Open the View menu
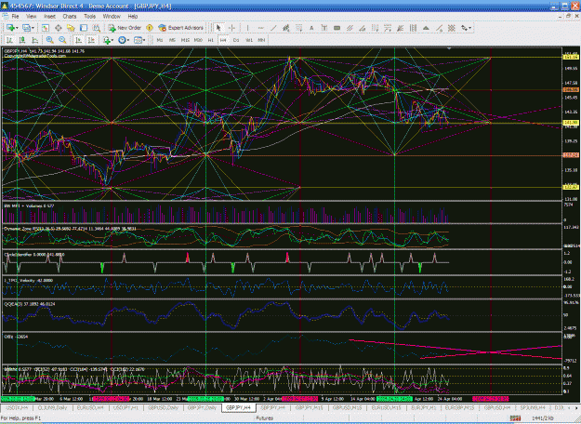581x424 pixels. [x=31, y=17]
